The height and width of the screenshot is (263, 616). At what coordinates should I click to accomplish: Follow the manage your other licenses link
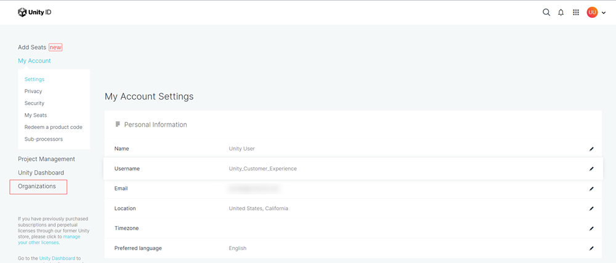tap(43, 242)
